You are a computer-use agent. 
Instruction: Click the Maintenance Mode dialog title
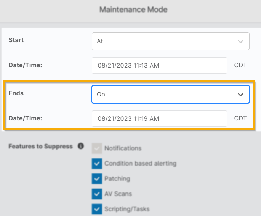[133, 9]
